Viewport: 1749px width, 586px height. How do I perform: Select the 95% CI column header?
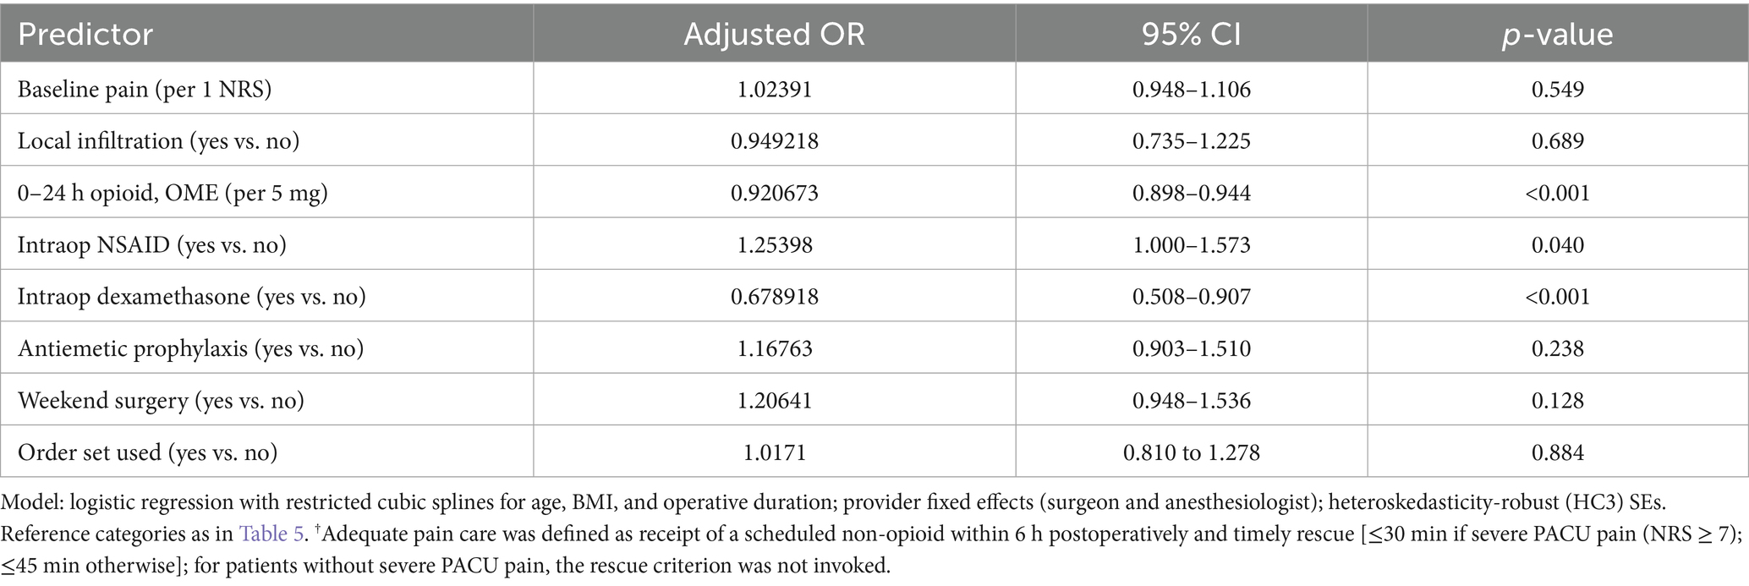(x=1191, y=34)
